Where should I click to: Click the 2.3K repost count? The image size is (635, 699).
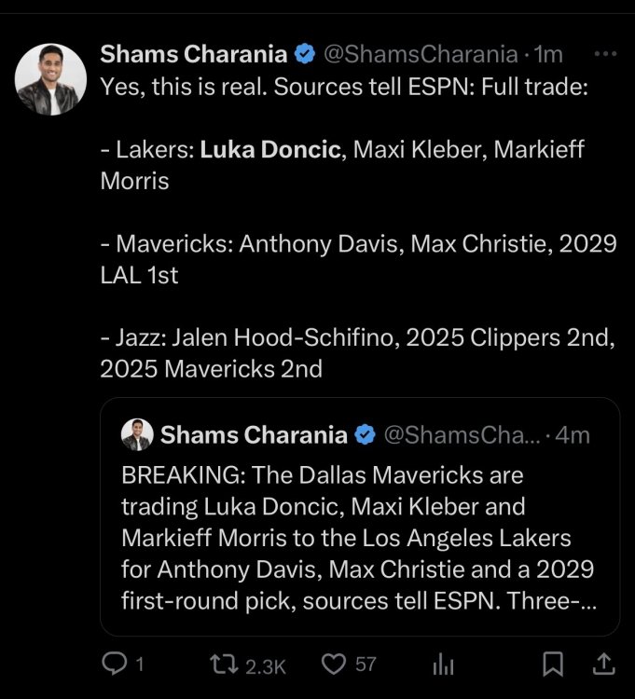click(x=266, y=665)
